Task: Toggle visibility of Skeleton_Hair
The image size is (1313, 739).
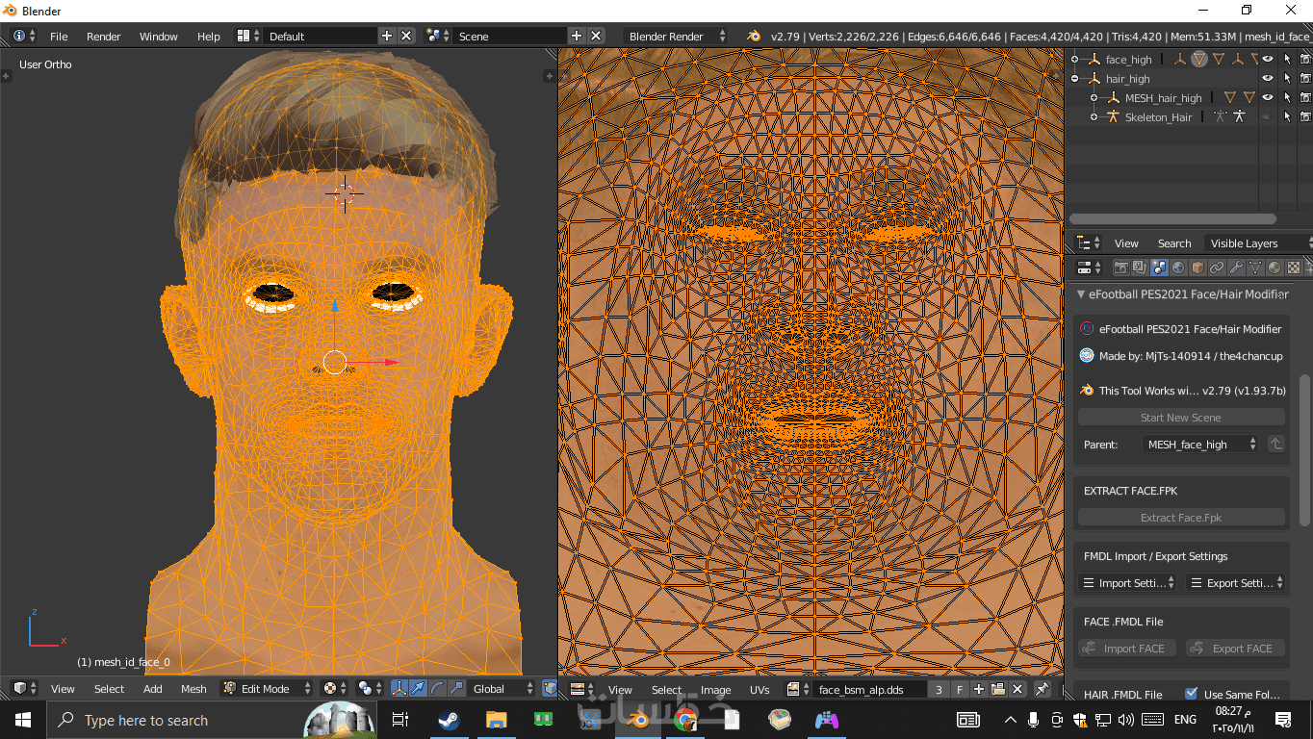Action: coord(1268,116)
